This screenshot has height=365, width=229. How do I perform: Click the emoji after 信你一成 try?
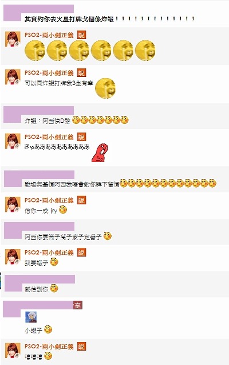(63, 209)
